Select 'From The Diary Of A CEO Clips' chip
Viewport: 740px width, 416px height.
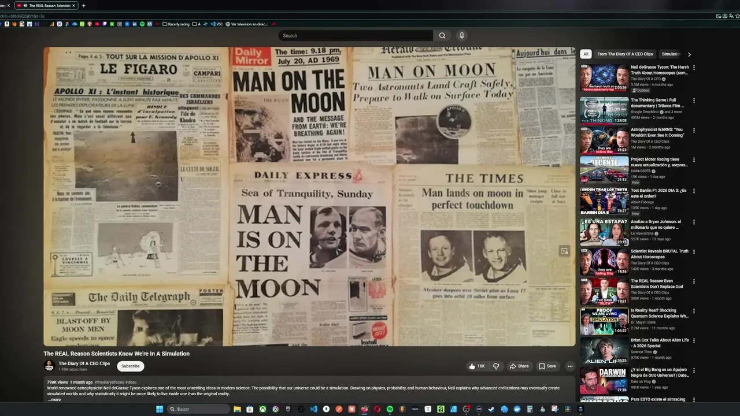tap(625, 54)
